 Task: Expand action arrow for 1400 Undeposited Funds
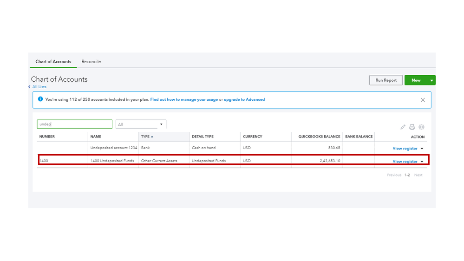tap(422, 162)
